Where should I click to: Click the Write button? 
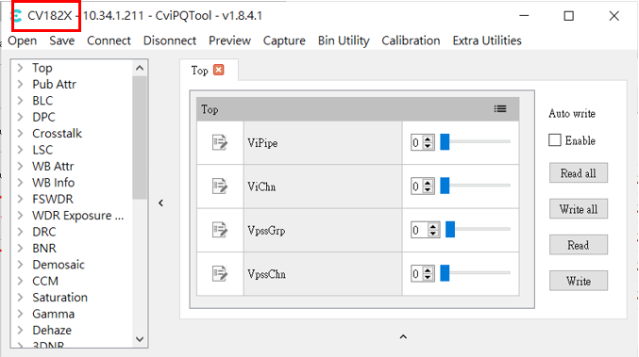(579, 281)
